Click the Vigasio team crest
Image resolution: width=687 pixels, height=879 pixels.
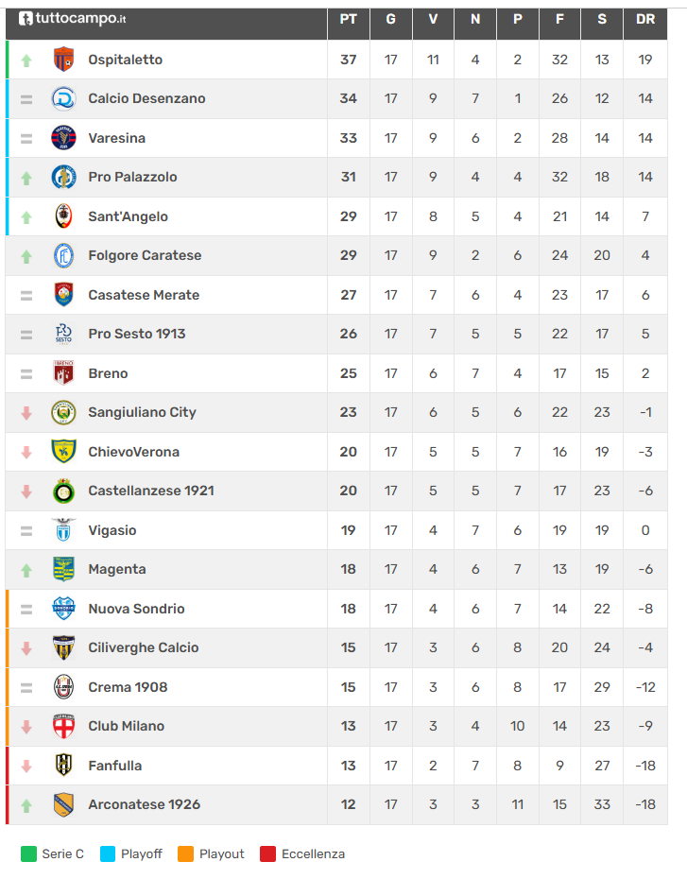click(63, 530)
